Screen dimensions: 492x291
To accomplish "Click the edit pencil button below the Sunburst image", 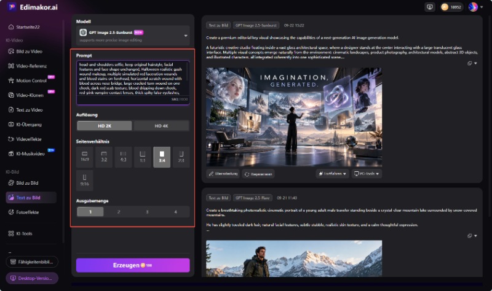I will coord(223,174).
